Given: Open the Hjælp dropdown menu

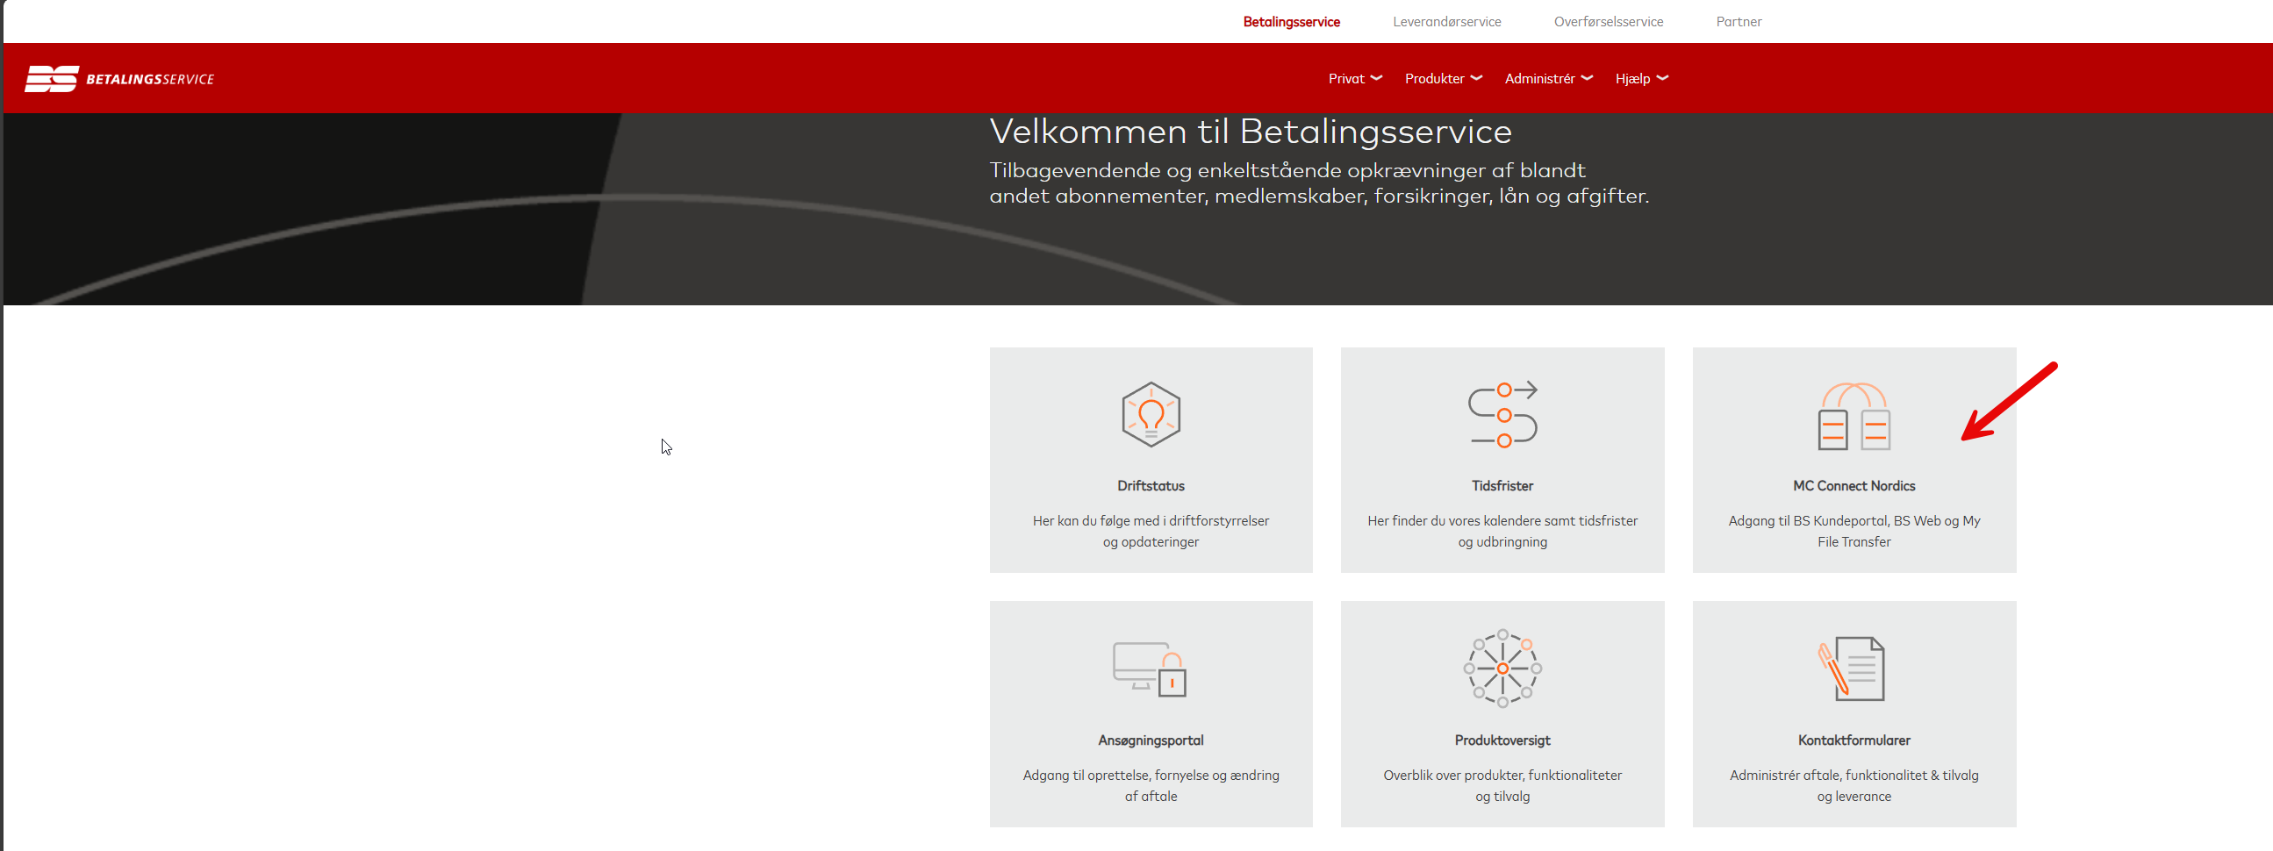Looking at the screenshot, I should point(1641,78).
